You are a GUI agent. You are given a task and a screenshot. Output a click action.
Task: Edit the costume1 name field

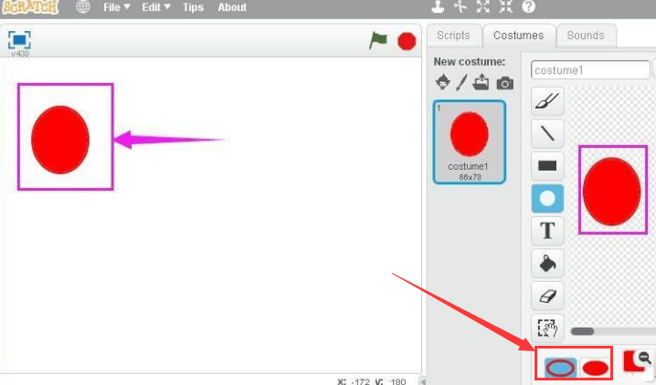590,69
